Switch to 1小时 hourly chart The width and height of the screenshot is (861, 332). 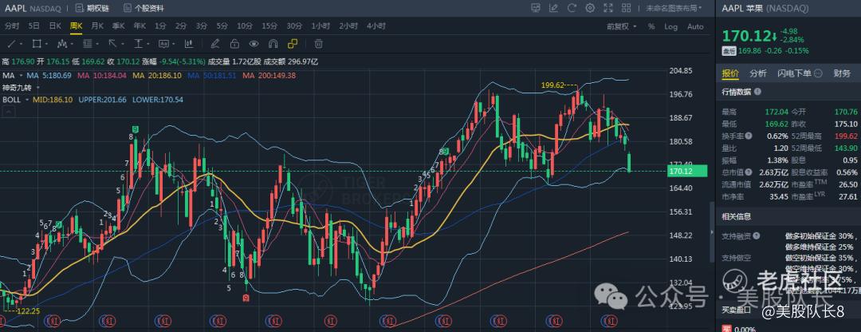click(320, 26)
